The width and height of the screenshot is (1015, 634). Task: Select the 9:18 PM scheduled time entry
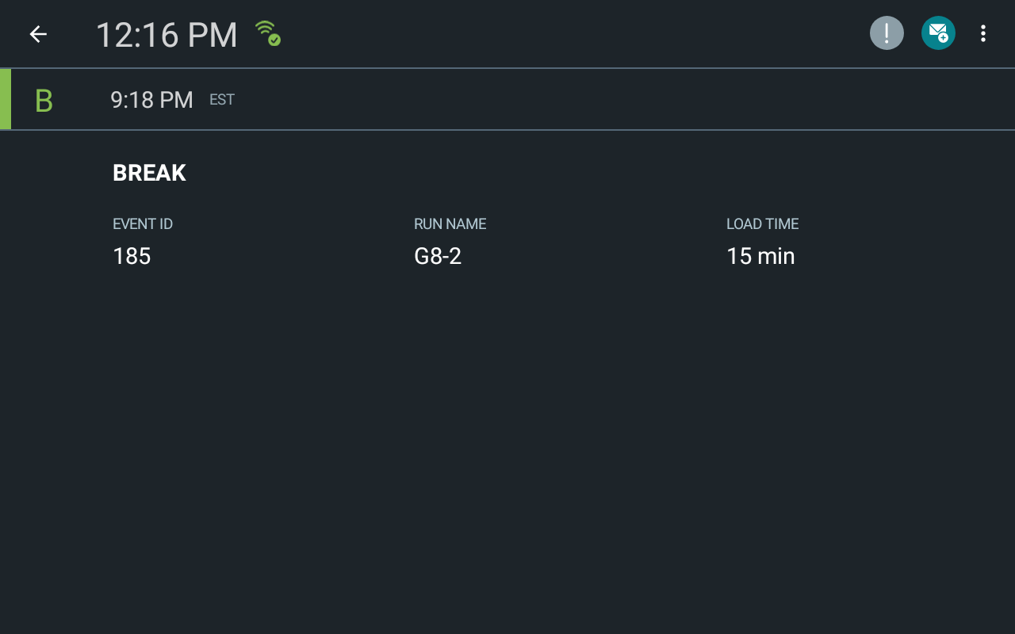click(x=151, y=100)
